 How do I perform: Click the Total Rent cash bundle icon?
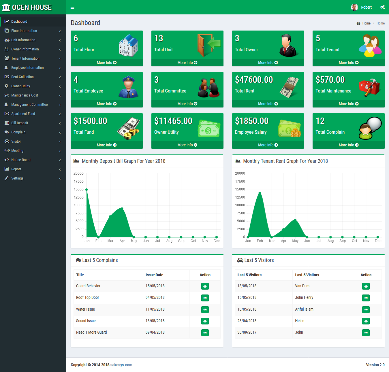[x=289, y=87]
